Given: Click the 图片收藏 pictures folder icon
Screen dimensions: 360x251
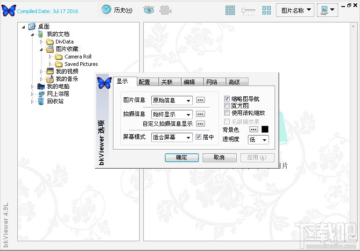Looking at the screenshot, I should click(50, 49).
